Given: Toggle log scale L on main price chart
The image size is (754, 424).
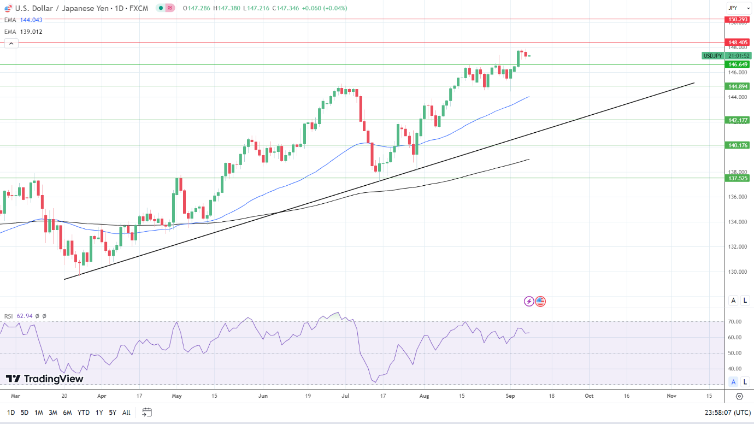Looking at the screenshot, I should pyautogui.click(x=745, y=300).
